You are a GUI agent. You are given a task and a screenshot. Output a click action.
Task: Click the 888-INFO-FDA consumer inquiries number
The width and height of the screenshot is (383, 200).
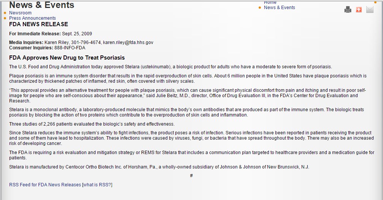[70, 48]
